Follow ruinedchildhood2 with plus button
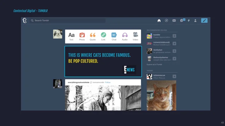The image size is (225, 126). point(174,44)
